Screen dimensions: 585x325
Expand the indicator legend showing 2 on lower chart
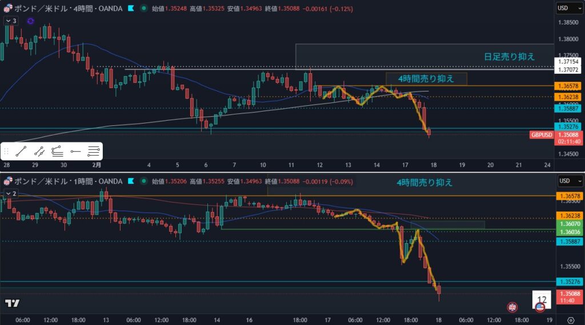[11, 193]
